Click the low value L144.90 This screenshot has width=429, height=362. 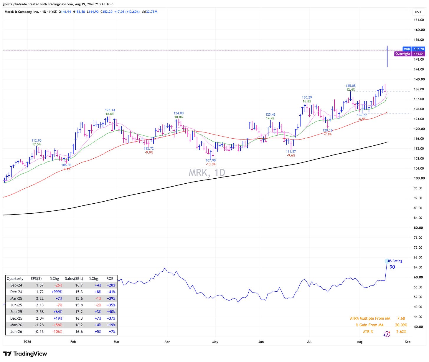[93, 12]
